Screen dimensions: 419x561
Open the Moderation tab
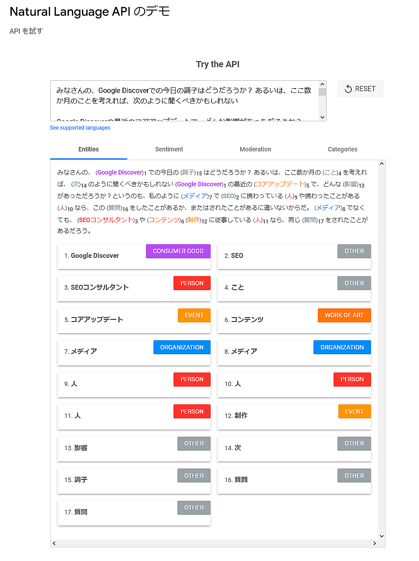255,149
